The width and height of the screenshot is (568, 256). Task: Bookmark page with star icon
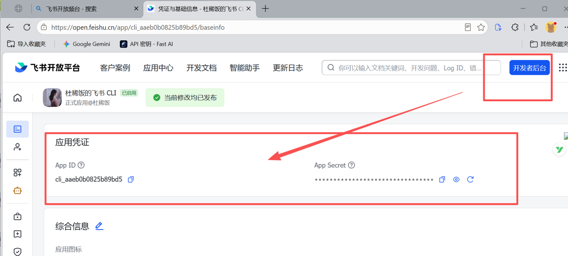(x=481, y=27)
